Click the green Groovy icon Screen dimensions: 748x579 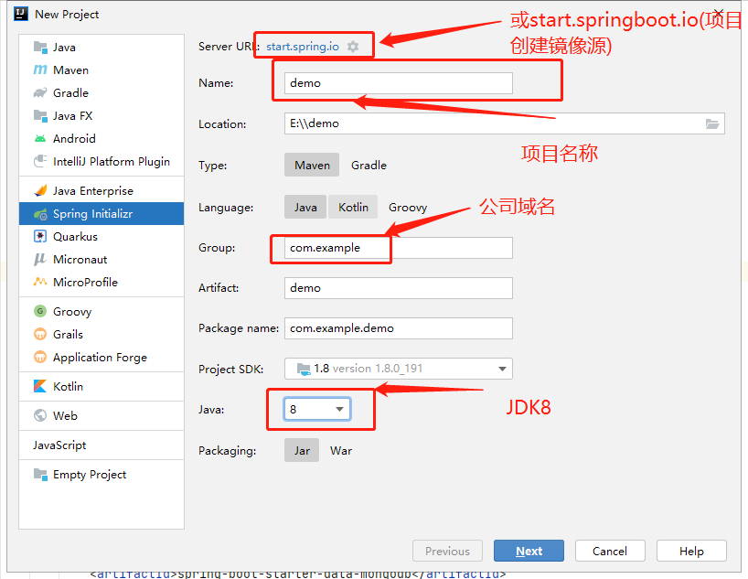point(40,311)
